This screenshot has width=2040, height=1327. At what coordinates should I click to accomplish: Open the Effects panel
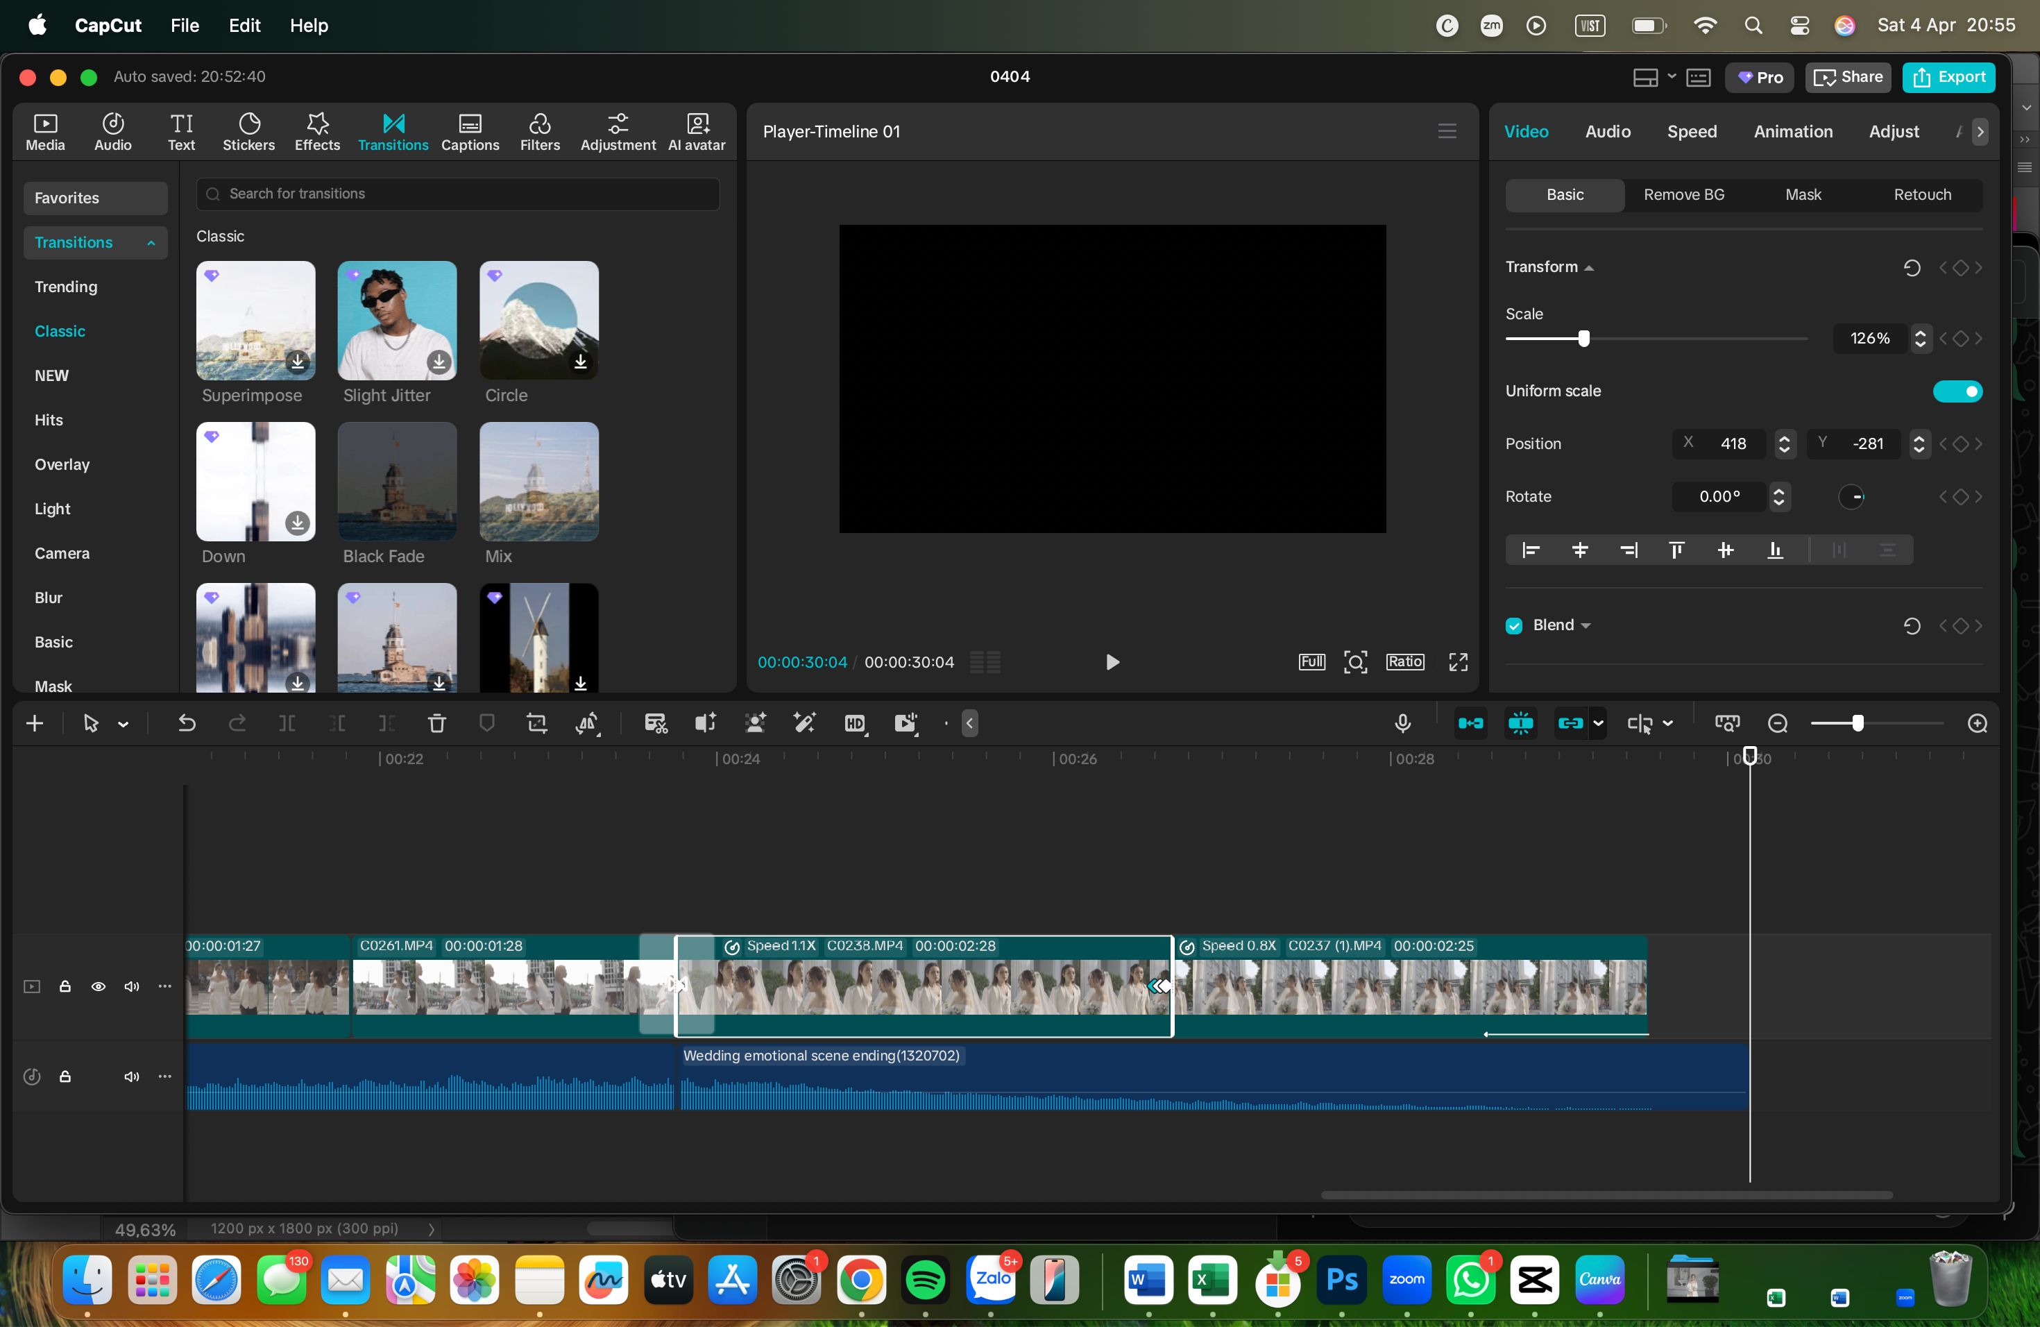pyautogui.click(x=317, y=132)
